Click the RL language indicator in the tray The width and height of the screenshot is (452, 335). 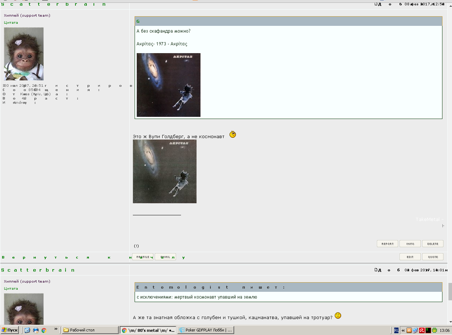(396, 330)
